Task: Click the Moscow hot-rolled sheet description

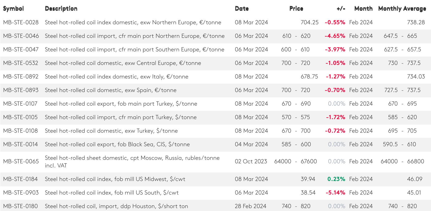Action: pyautogui.click(x=132, y=161)
